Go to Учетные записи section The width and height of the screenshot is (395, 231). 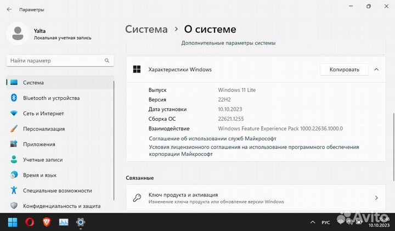[x=43, y=160]
